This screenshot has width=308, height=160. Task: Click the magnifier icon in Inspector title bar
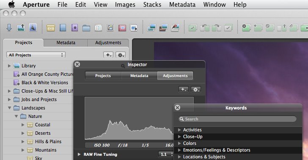(123, 66)
